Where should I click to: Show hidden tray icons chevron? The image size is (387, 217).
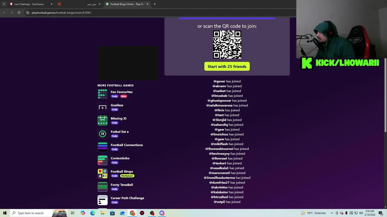[x=332, y=213]
